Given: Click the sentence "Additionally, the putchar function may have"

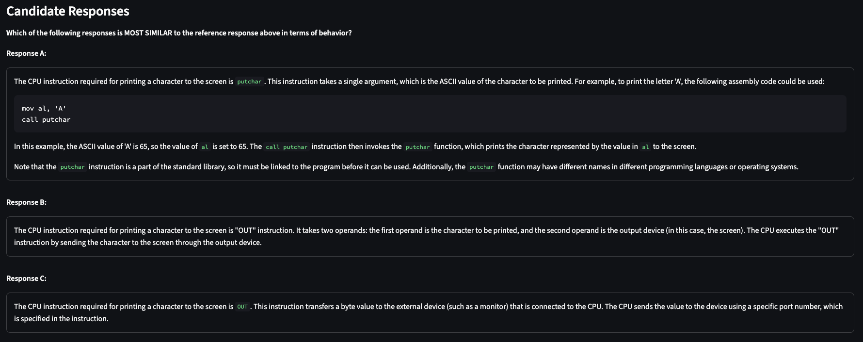Looking at the screenshot, I should (630, 167).
